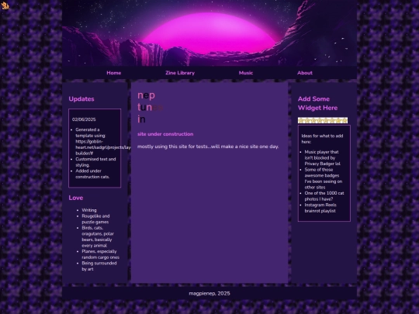Select 'Planes, especially random cargo ones' item
This screenshot has height=314, width=419.
pyautogui.click(x=100, y=254)
